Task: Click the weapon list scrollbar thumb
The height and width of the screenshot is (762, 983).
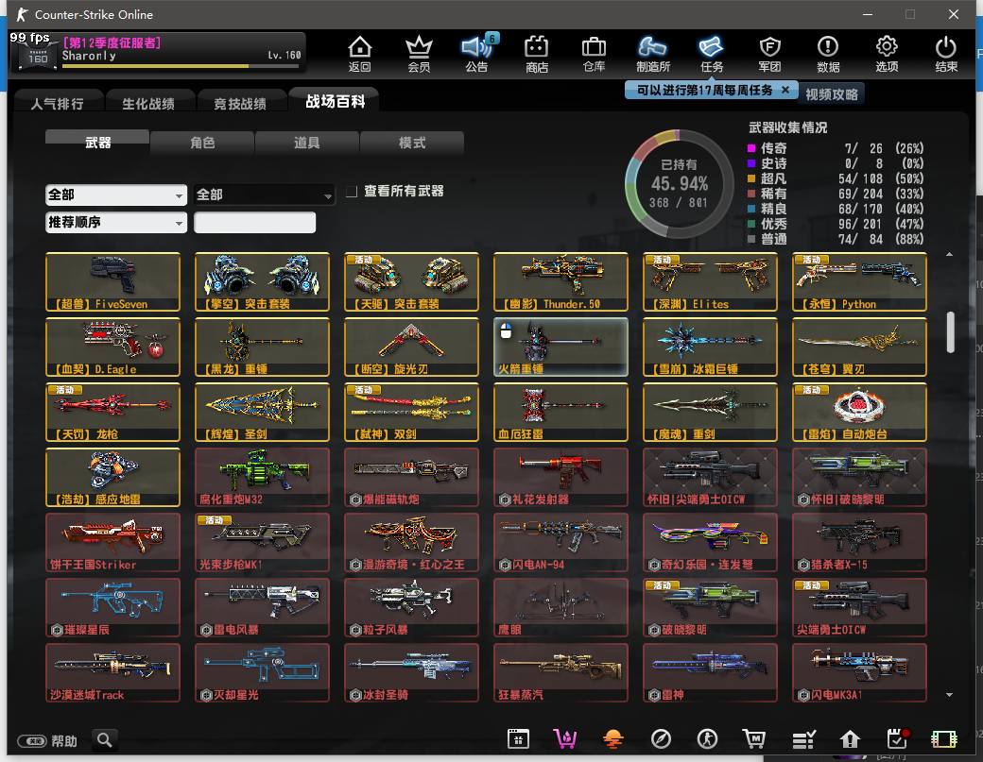Action: coord(951,331)
